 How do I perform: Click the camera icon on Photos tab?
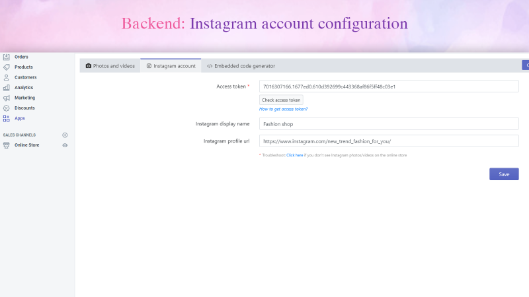[x=89, y=65]
